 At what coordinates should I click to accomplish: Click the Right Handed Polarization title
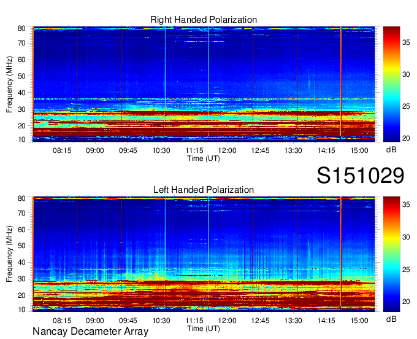point(204,20)
